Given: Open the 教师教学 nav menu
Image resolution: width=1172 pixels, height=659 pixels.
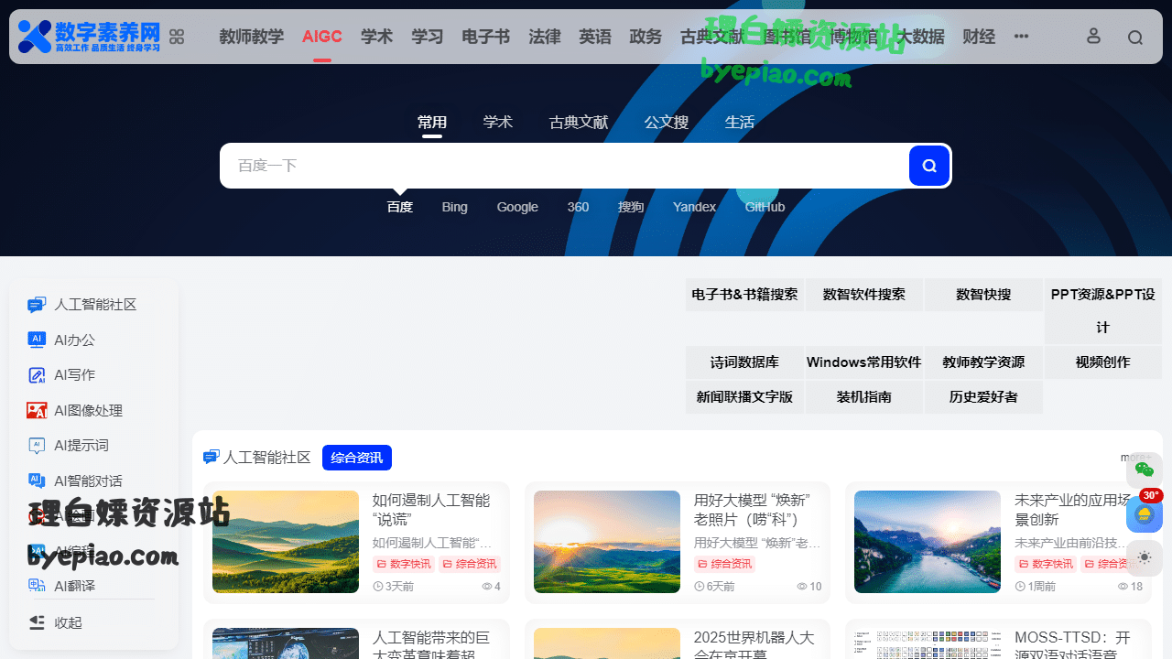Looking at the screenshot, I should pos(252,37).
